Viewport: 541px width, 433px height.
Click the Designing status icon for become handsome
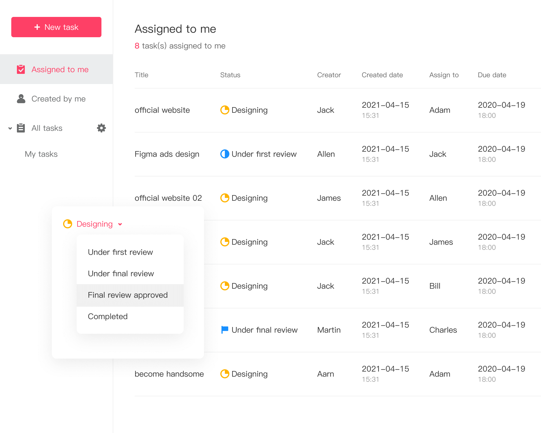[225, 374]
